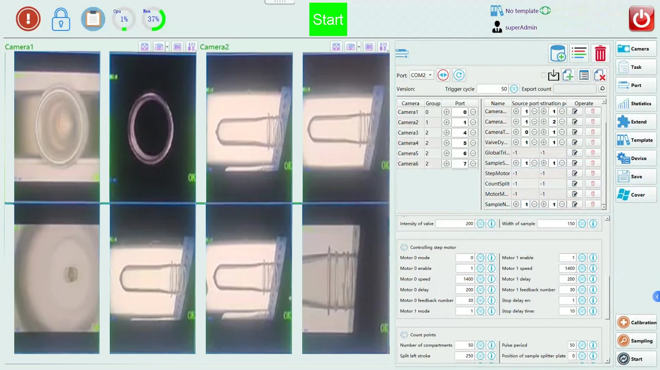Open the camera settings tools icon for Camera1
This screenshot has height=370, width=660.
192,46
